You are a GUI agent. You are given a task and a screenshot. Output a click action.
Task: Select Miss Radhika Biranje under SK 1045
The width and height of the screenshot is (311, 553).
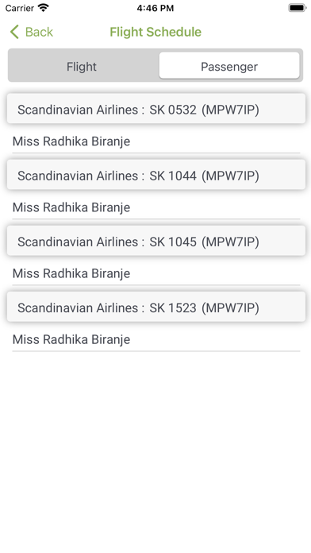[156, 273]
